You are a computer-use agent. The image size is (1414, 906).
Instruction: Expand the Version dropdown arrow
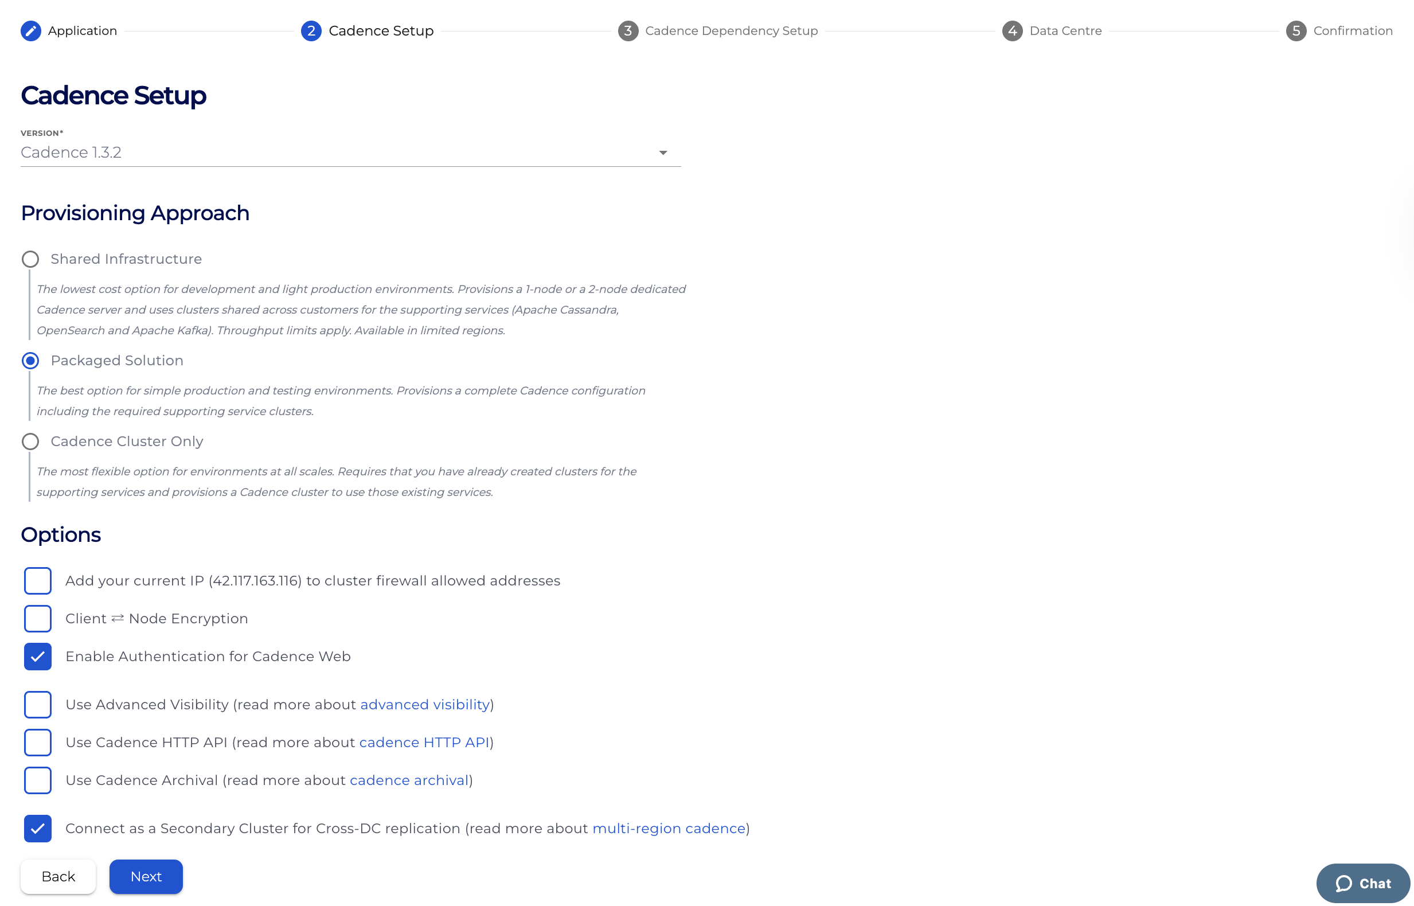pyautogui.click(x=663, y=153)
